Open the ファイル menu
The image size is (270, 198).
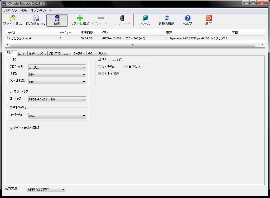pos(10,10)
